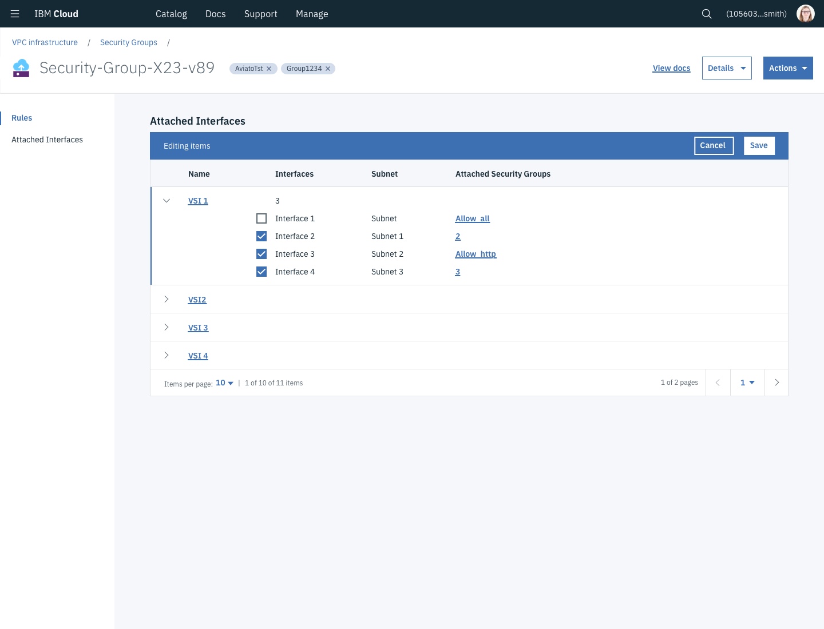The image size is (824, 629).
Task: Click the account name (105603...smith)
Action: tap(756, 14)
